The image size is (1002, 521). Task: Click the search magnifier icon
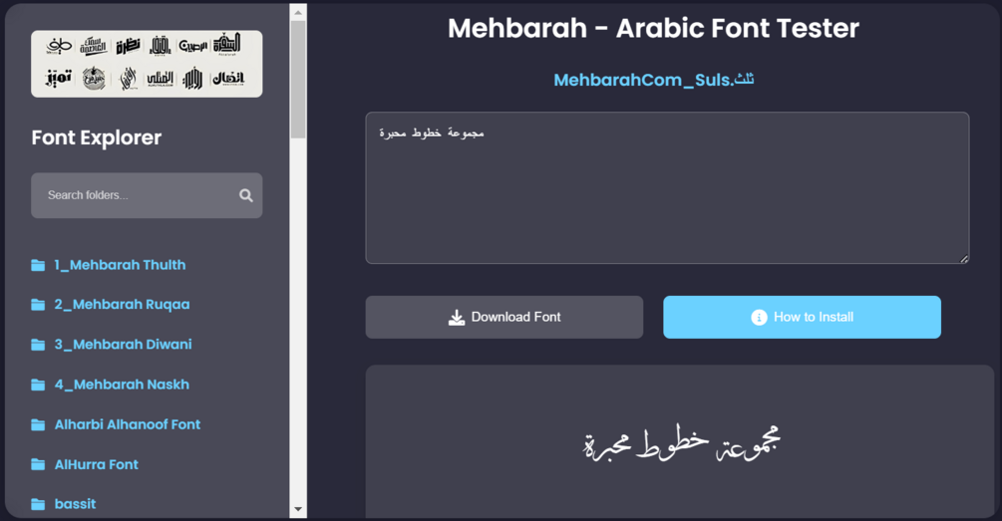[x=246, y=195]
